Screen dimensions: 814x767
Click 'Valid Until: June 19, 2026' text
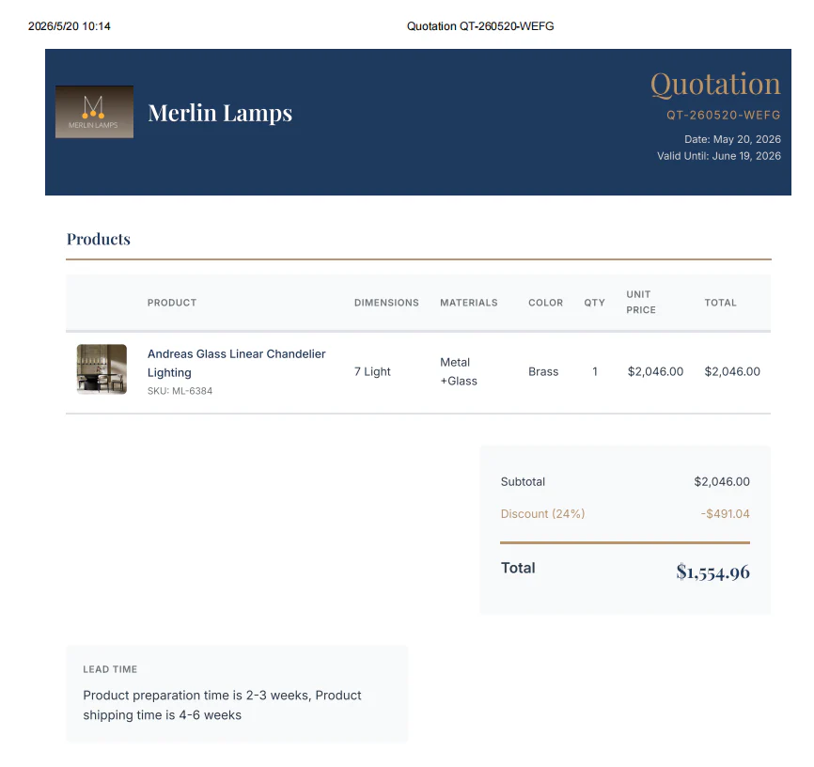(719, 156)
